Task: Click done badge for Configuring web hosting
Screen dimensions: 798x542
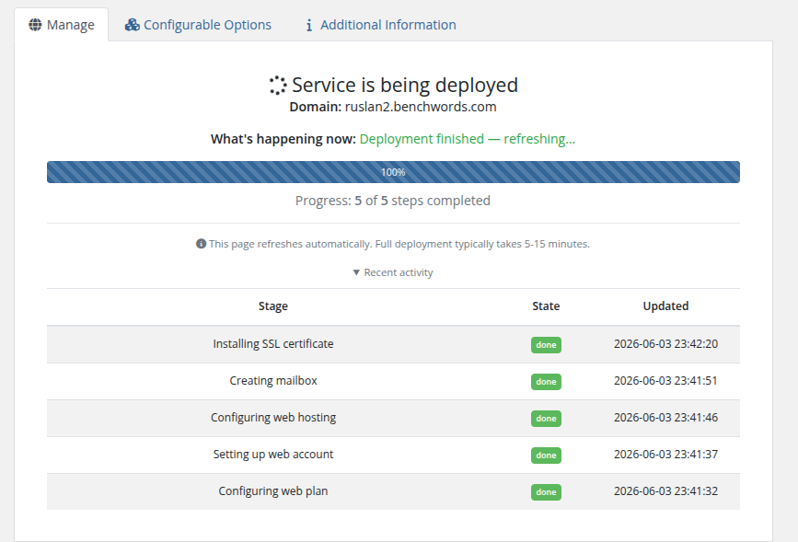Action: point(546,419)
